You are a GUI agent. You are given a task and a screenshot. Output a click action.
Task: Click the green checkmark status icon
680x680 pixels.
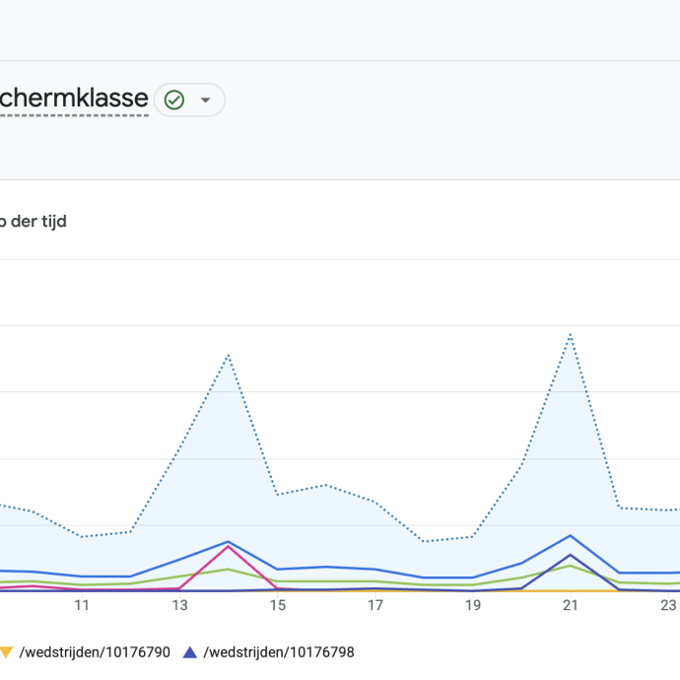pyautogui.click(x=174, y=101)
